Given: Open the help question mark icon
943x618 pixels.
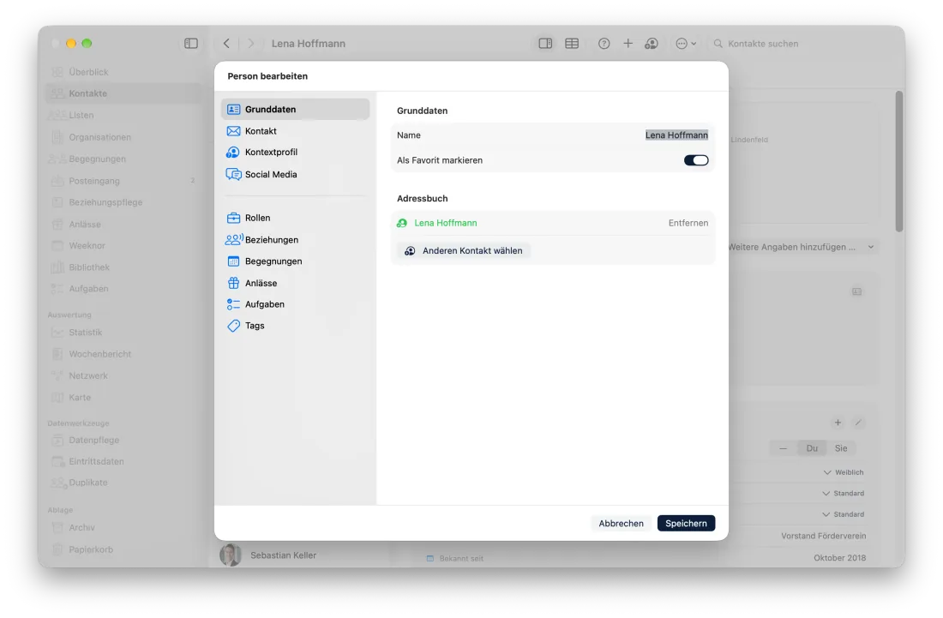Looking at the screenshot, I should tap(604, 43).
